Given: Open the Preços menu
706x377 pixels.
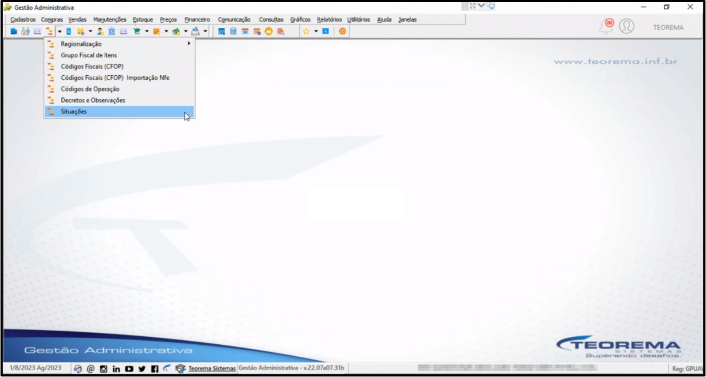Looking at the screenshot, I should point(168,20).
